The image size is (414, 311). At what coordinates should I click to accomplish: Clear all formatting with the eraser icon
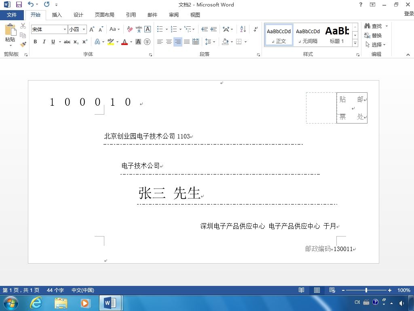(130, 29)
